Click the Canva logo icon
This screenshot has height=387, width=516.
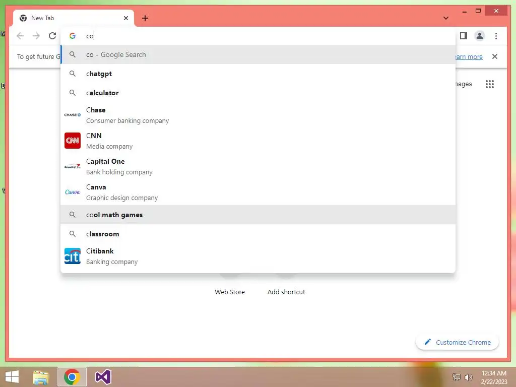[73, 192]
